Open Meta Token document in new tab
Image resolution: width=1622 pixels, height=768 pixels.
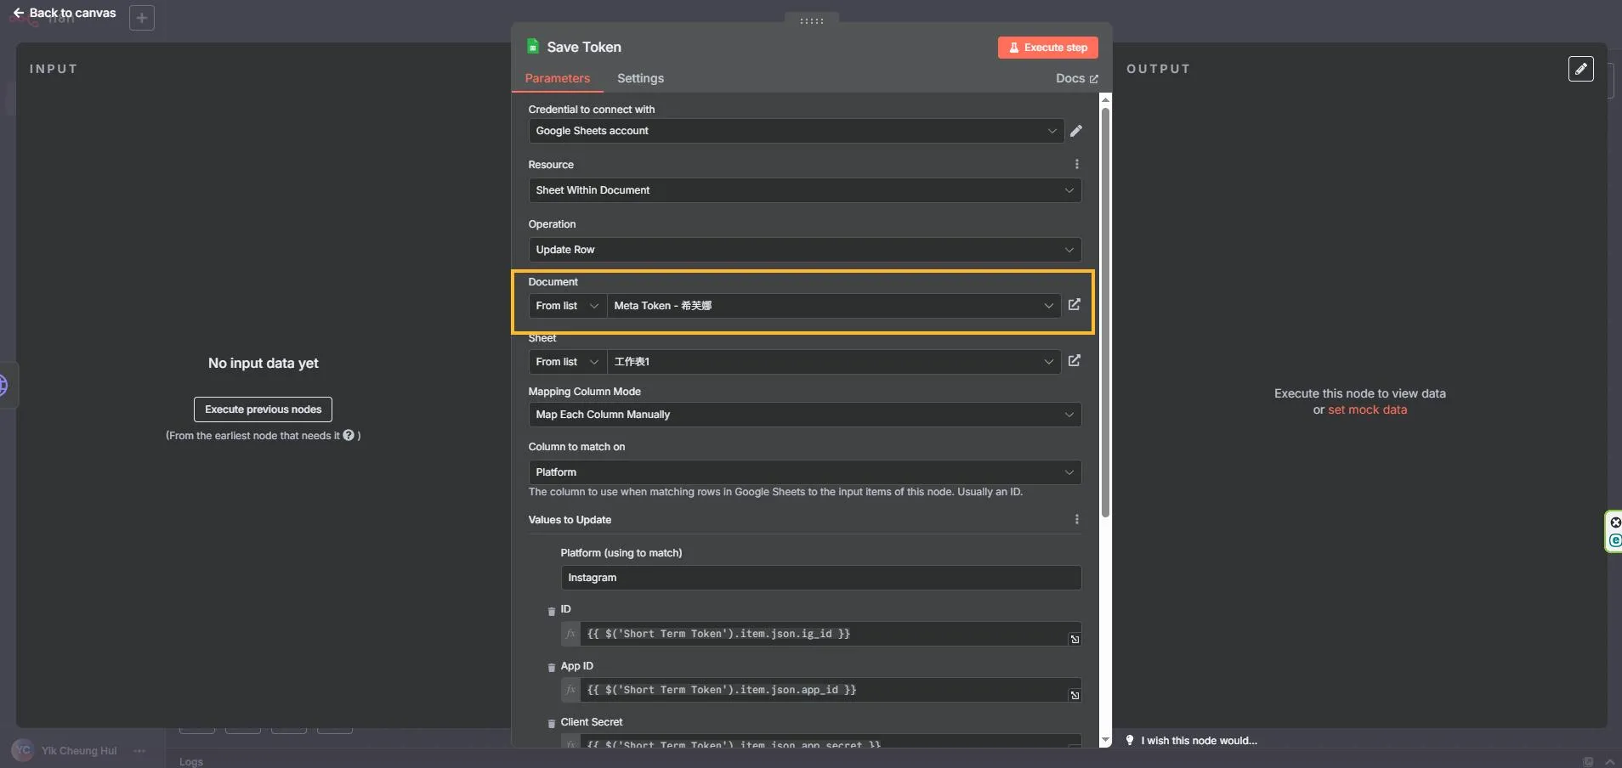pos(1075,305)
